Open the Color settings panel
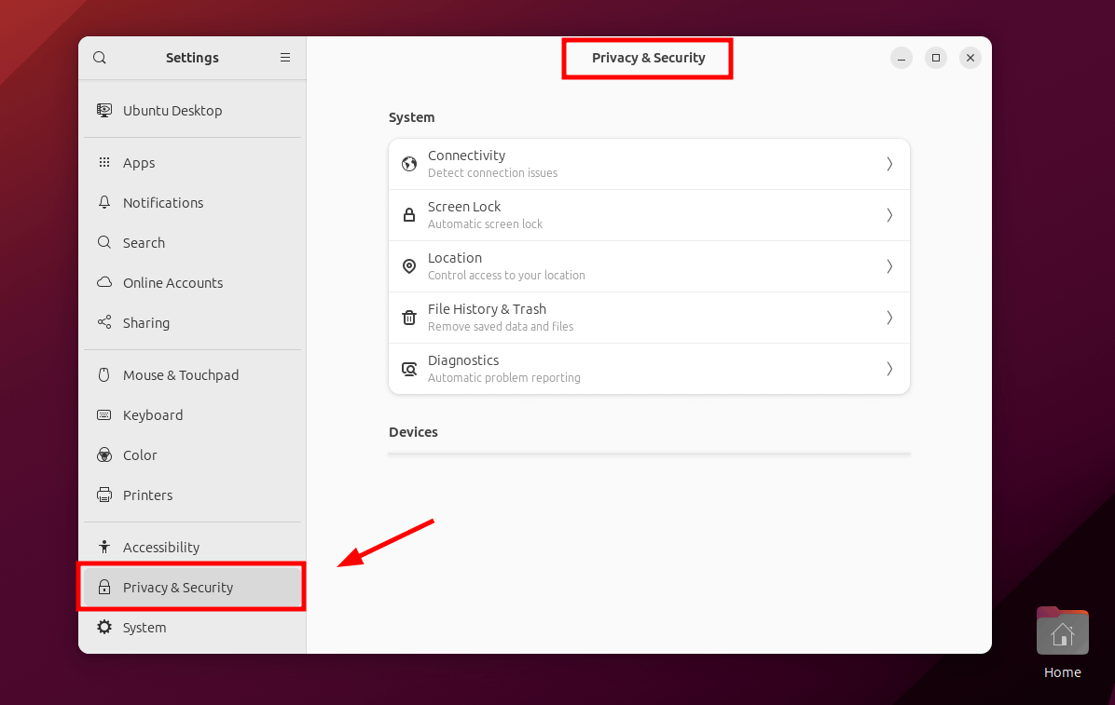Image resolution: width=1115 pixels, height=705 pixels. [140, 455]
